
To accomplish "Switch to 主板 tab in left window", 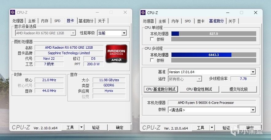I will (32, 21).
